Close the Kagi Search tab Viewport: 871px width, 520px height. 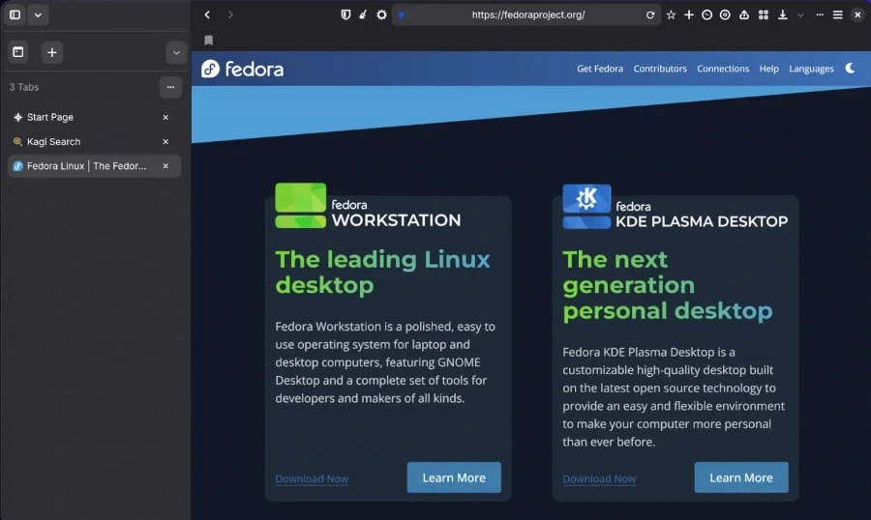[x=165, y=141]
